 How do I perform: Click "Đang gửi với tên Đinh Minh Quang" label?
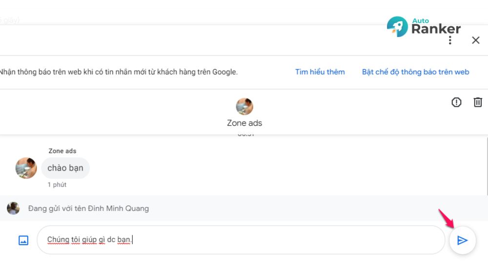pyautogui.click(x=88, y=209)
